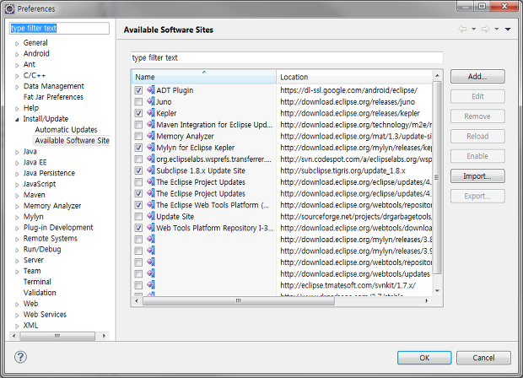Image resolution: width=523 pixels, height=378 pixels.
Task: Check the Update Site checkbox
Action: [x=138, y=217]
